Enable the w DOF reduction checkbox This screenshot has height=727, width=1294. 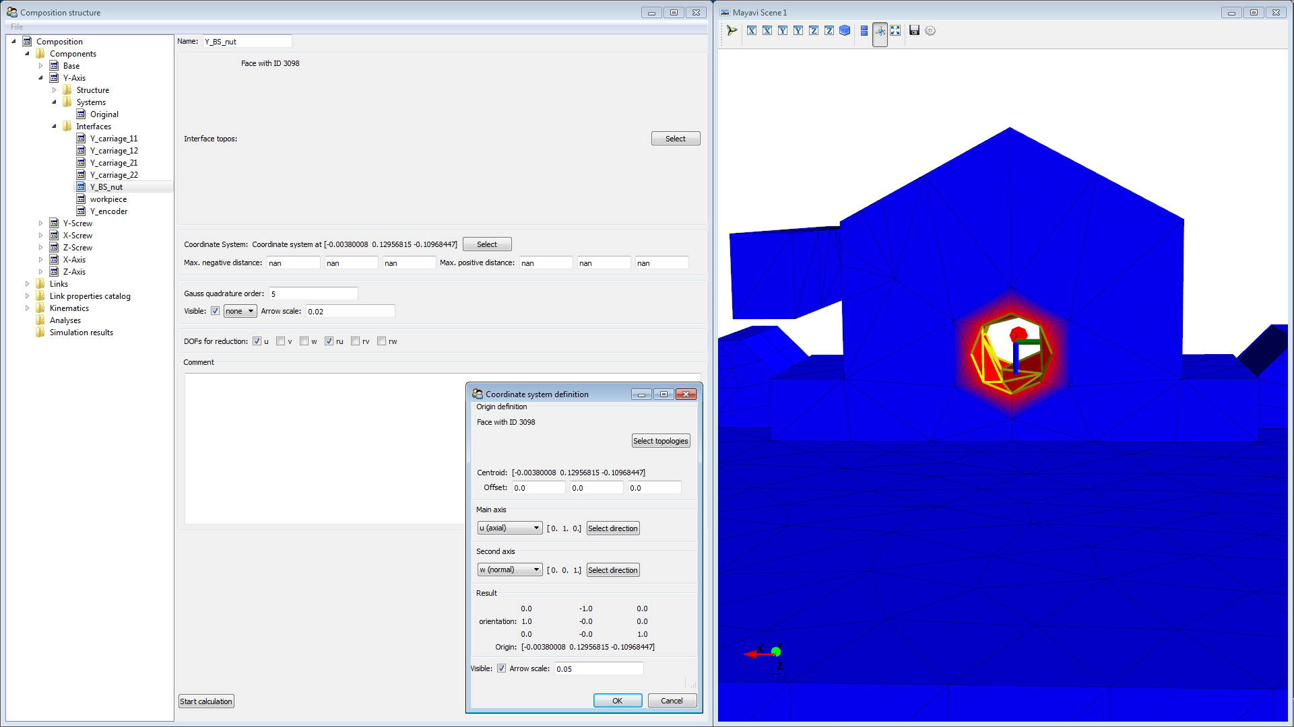click(304, 341)
